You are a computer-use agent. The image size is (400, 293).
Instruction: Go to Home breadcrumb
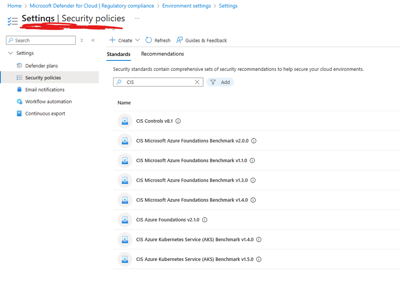pos(14,6)
